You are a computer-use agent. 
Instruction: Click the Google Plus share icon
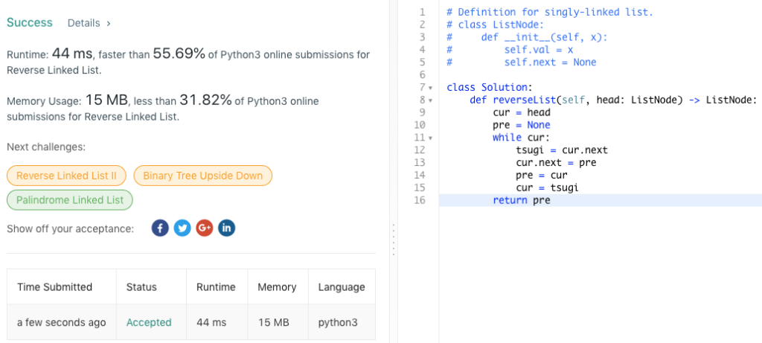pyautogui.click(x=205, y=228)
